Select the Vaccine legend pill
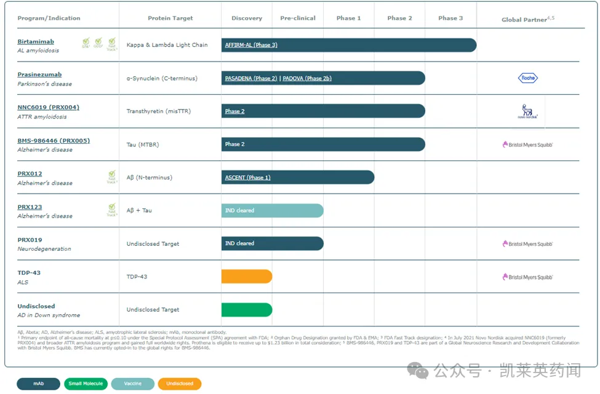Screen dimensions: 600x394 pos(132,384)
